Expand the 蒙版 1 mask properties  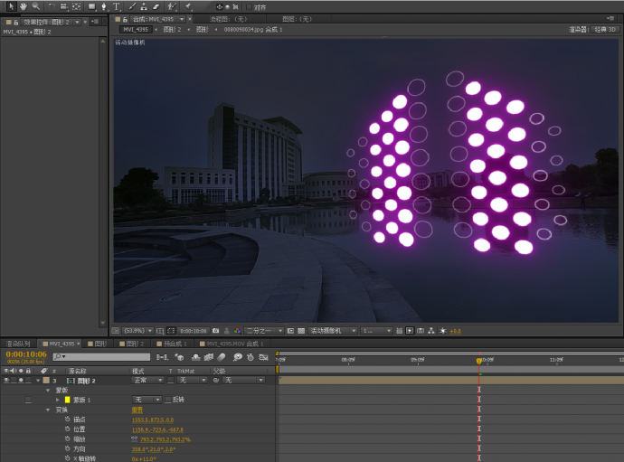[x=58, y=400]
